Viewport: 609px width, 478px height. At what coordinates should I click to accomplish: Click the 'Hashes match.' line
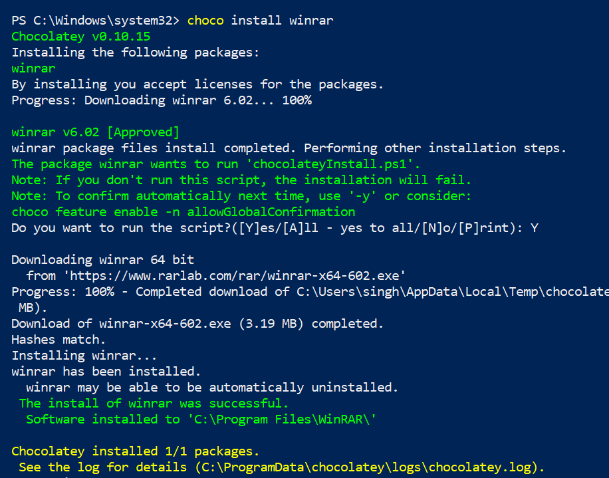(x=59, y=340)
